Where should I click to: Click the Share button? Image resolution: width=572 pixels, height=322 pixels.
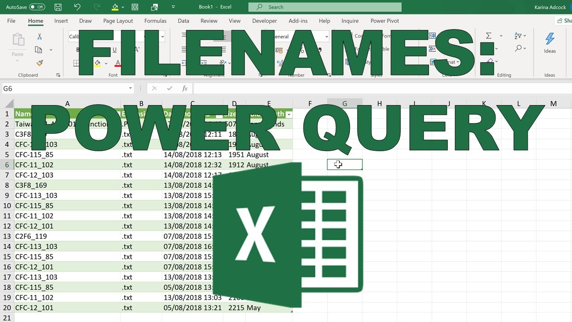click(x=564, y=21)
